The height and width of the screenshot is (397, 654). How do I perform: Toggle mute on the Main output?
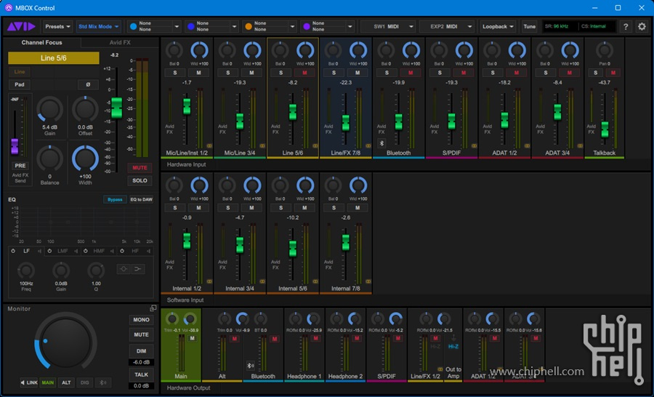click(193, 338)
